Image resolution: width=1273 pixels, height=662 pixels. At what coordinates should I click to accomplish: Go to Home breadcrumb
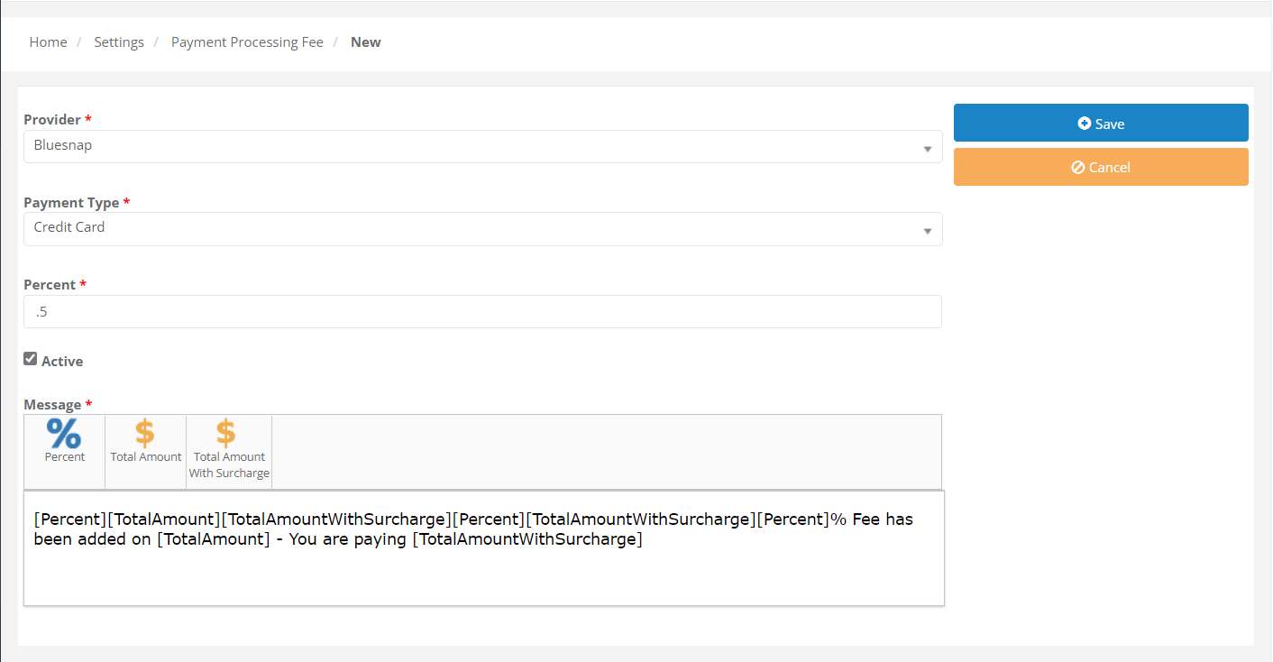pos(49,42)
